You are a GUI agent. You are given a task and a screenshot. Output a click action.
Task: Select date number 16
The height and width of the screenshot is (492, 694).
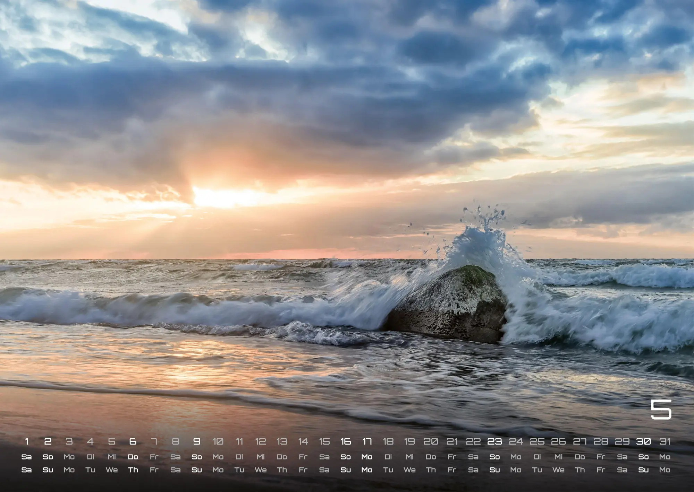[x=346, y=441]
